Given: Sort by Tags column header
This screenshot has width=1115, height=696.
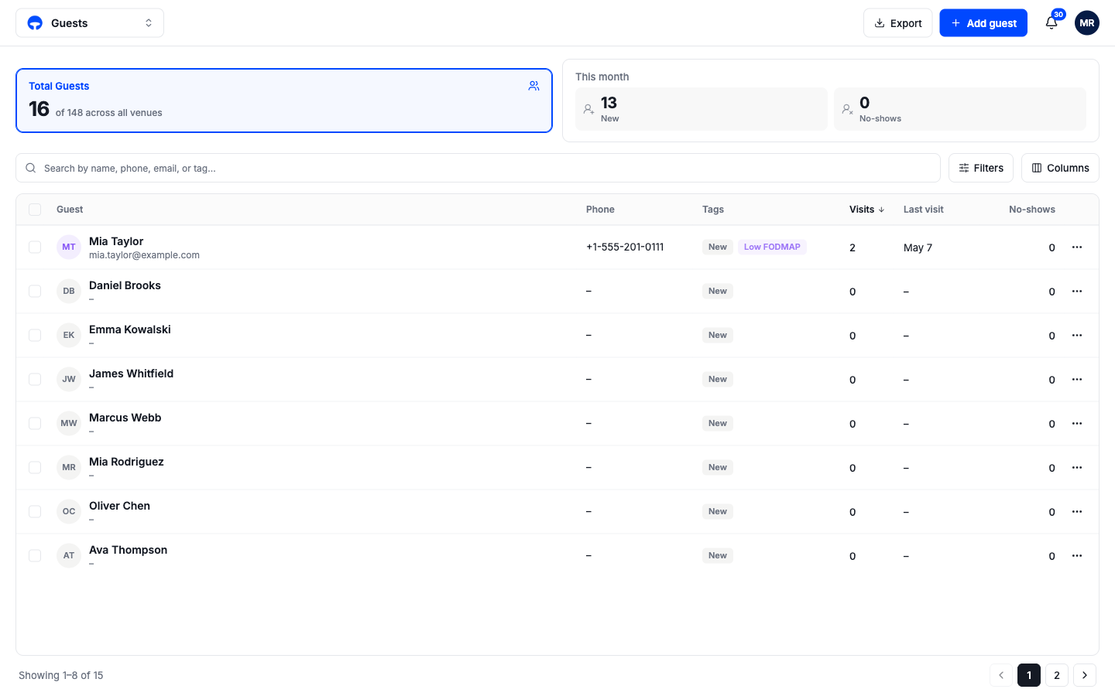Looking at the screenshot, I should (713, 210).
